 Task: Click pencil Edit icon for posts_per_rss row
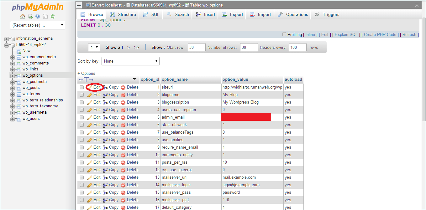(90, 162)
